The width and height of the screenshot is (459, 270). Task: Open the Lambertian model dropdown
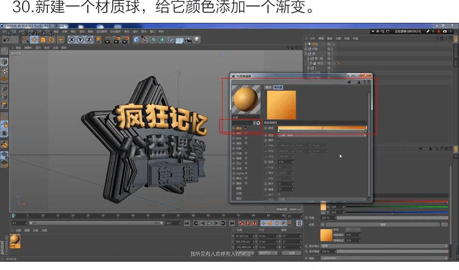(x=385, y=258)
